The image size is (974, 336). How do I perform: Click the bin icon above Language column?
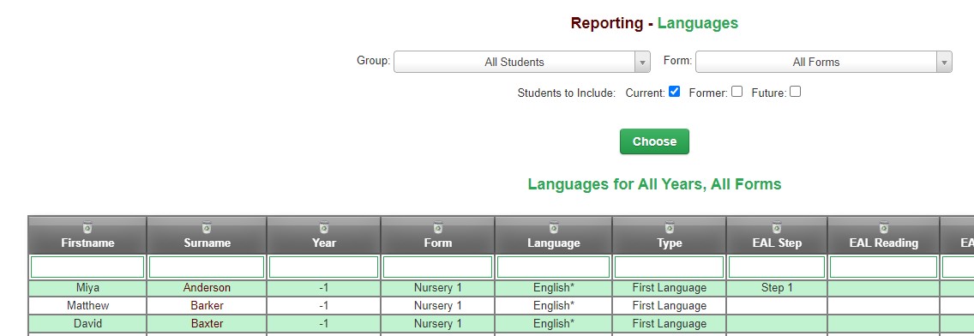pos(554,228)
